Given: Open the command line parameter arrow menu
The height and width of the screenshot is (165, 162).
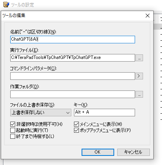Looking at the screenshot, I should click(x=139, y=76).
